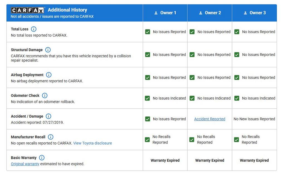Click Owner 3 No New Issues Reported text
The width and height of the screenshot is (285, 173).
(x=254, y=119)
